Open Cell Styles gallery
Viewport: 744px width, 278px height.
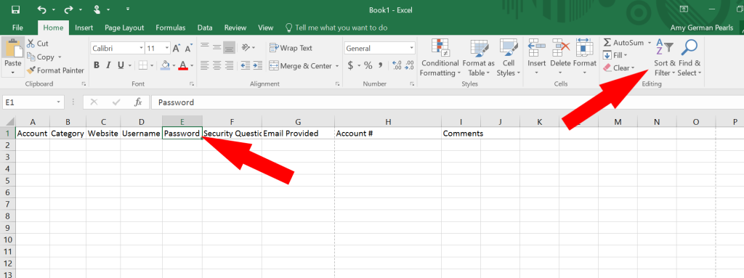click(x=509, y=58)
